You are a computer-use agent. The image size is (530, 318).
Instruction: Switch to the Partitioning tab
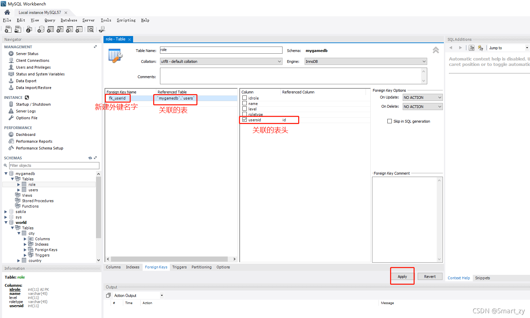(202, 267)
